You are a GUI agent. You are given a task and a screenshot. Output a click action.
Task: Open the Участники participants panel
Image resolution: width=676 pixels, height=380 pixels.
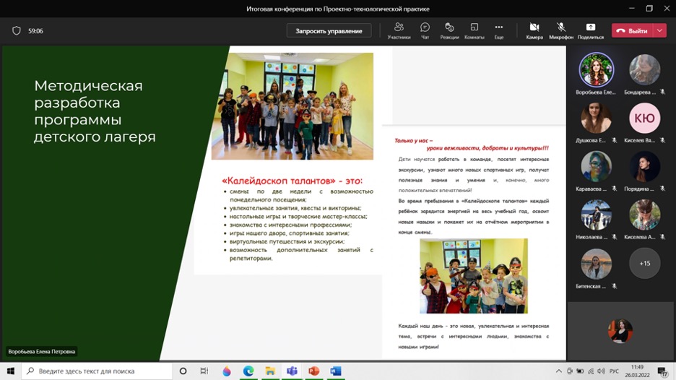(x=399, y=30)
